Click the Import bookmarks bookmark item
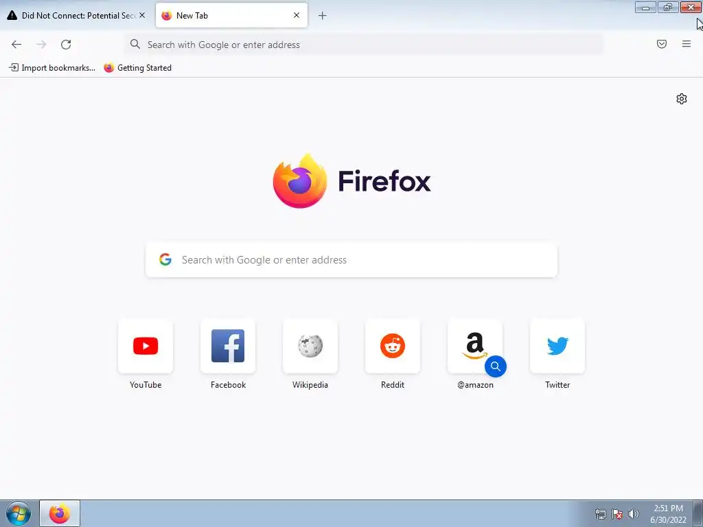The image size is (703, 527). [52, 68]
